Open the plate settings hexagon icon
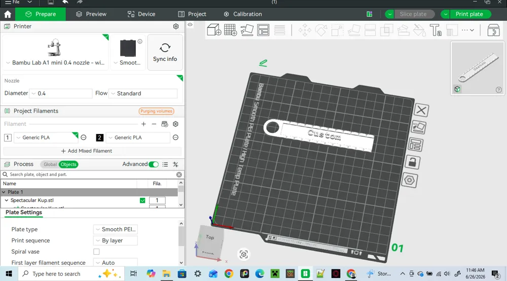This screenshot has height=281, width=507. 409,180
